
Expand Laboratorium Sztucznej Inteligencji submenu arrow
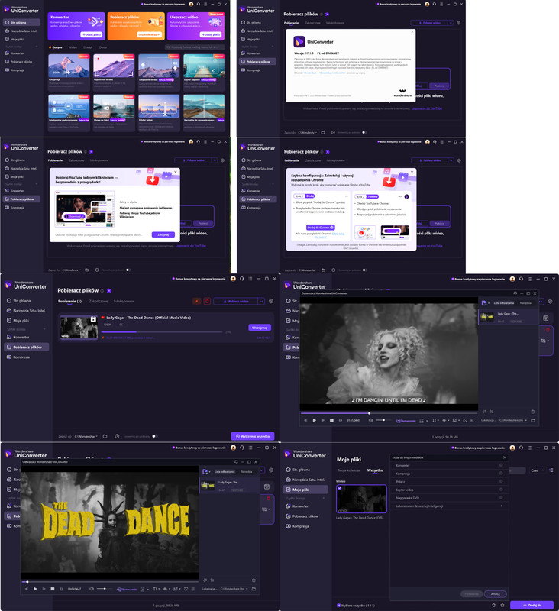pos(502,506)
